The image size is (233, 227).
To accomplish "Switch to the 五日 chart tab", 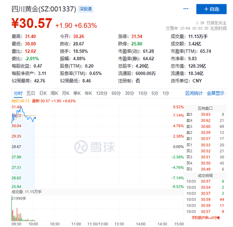I will coord(31,93).
